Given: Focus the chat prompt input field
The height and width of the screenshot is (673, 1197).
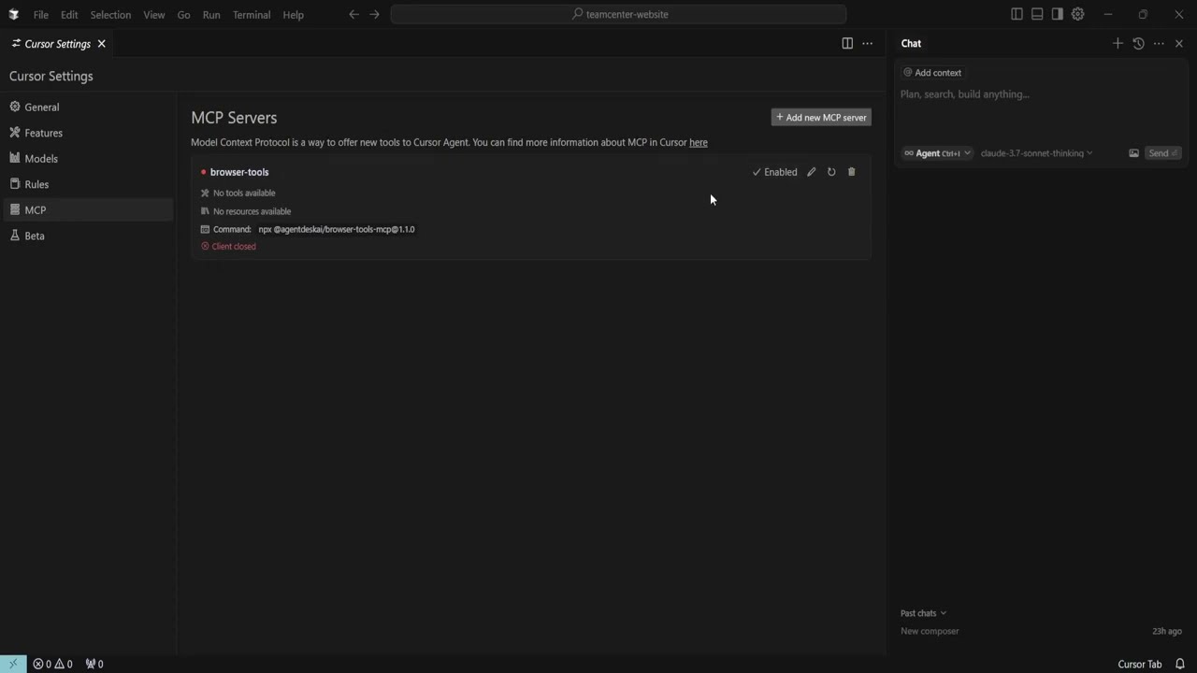Looking at the screenshot, I should tap(1038, 94).
